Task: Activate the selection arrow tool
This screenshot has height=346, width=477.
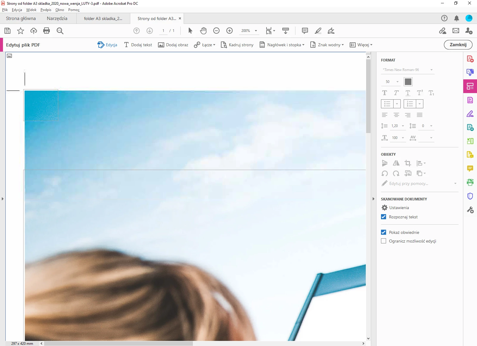Action: coord(190,31)
